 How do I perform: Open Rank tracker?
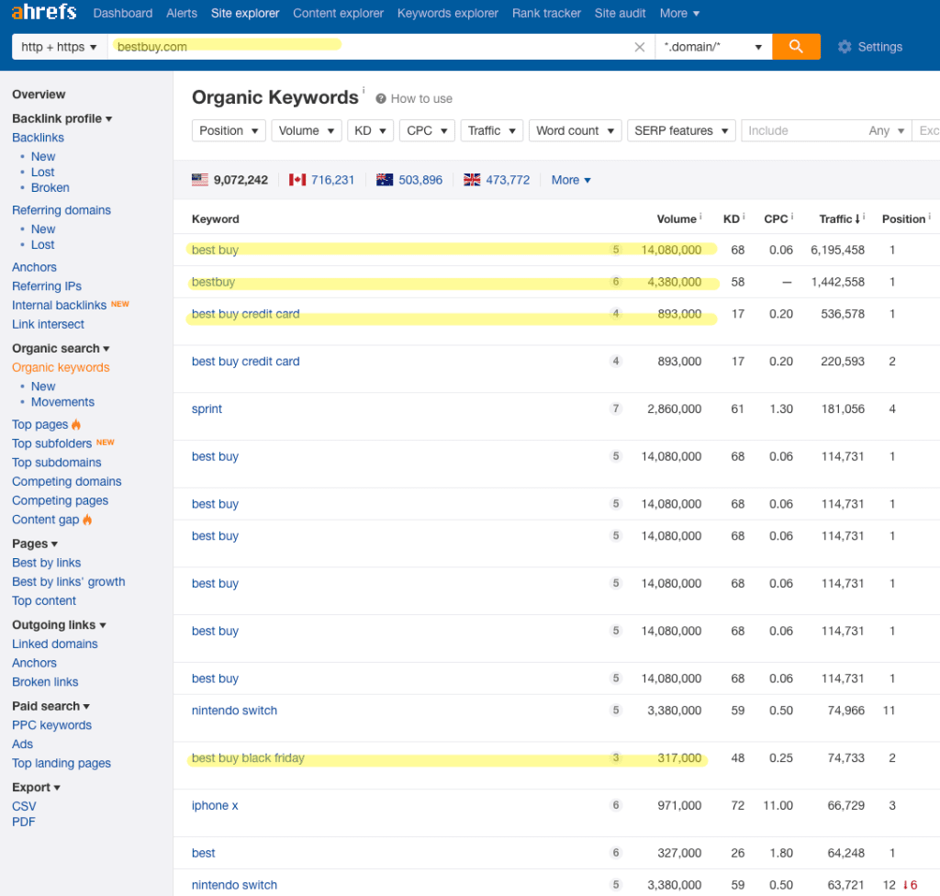click(x=546, y=13)
